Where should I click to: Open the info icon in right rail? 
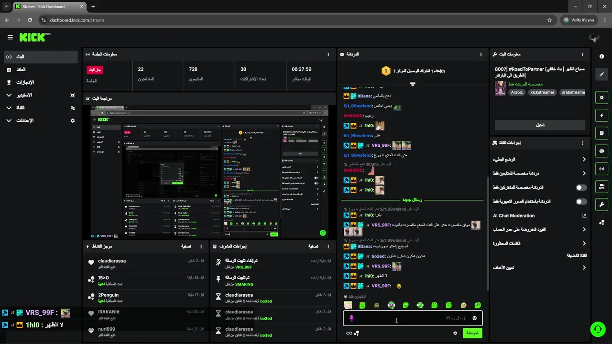pos(601,56)
